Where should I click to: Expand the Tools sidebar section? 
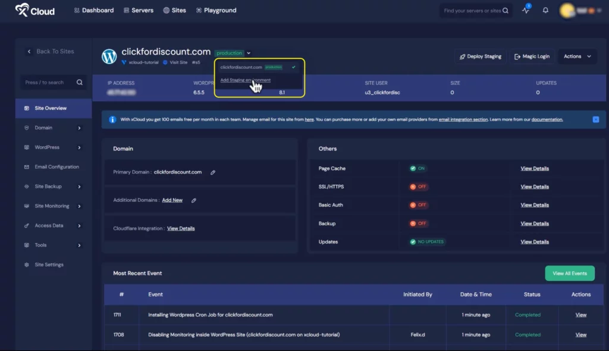point(54,245)
